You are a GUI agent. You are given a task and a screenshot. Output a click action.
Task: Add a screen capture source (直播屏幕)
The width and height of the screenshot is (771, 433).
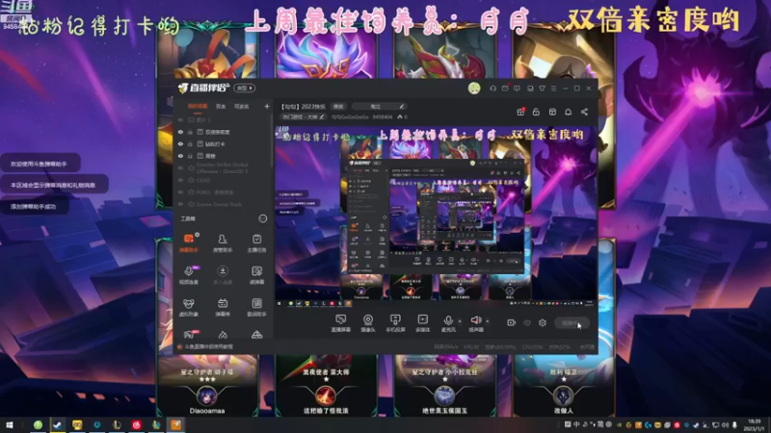(340, 323)
